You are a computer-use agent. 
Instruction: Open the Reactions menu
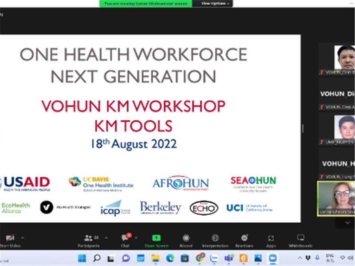[244, 239]
